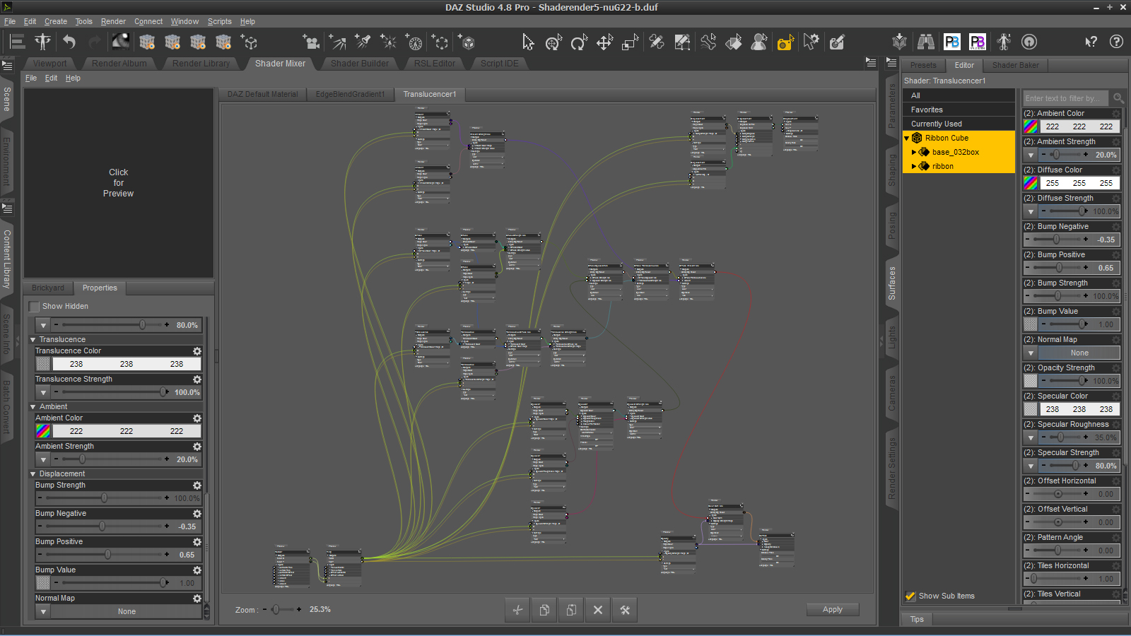Click the (2): Diffuse Color rainbow swatch
Image resolution: width=1131 pixels, height=636 pixels.
point(1031,183)
